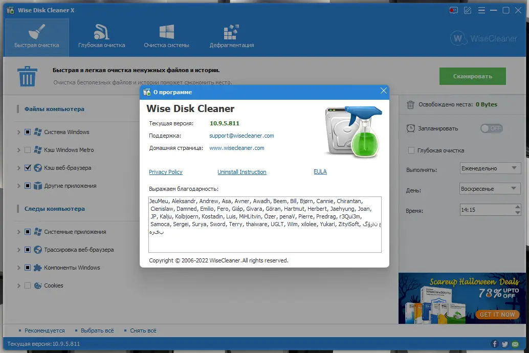Image resolution: width=529 pixels, height=353 pixels.
Task: Open the EULA link
Action: coord(320,171)
